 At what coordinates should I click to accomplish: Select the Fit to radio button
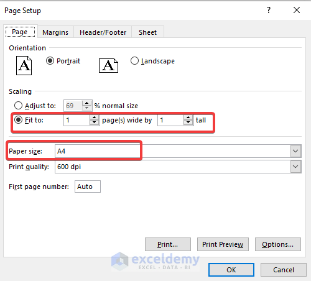[x=18, y=120]
